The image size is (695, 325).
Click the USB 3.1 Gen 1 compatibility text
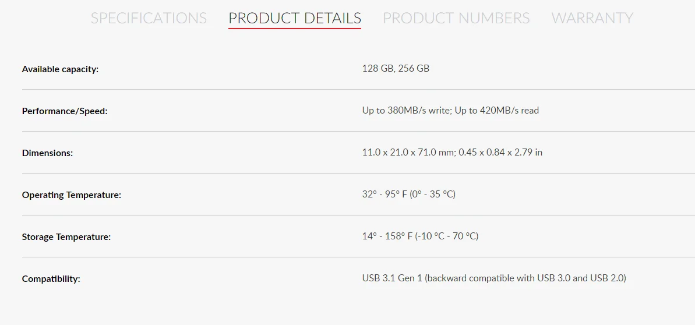point(392,278)
